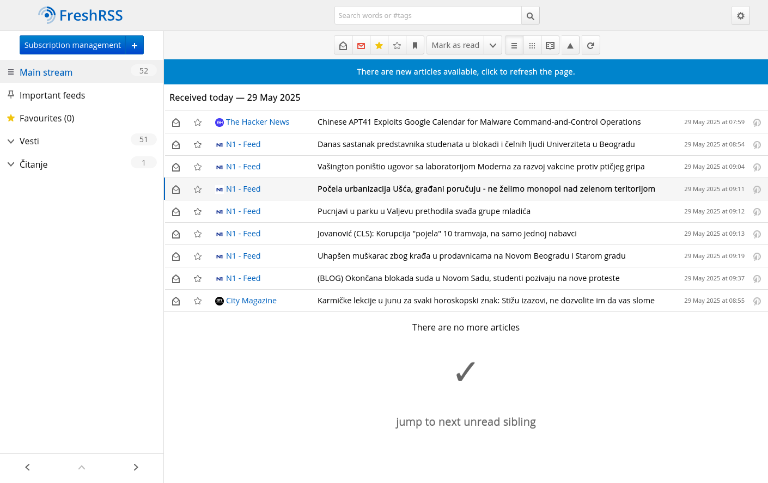768x483 pixels.
Task: Star the Počela urbanizacija Ušća article
Action: (198, 189)
